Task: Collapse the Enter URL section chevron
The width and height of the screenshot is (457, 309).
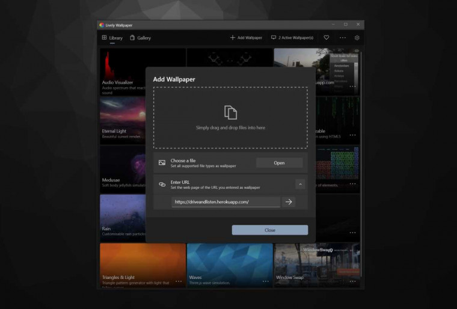Action: [300, 184]
